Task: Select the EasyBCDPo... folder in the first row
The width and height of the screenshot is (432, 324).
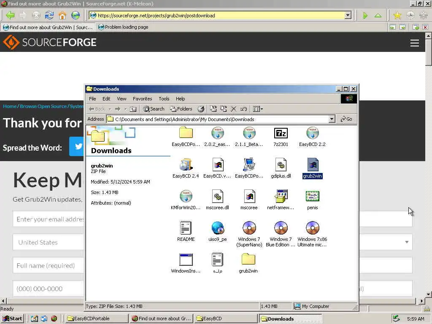Action: point(186,133)
